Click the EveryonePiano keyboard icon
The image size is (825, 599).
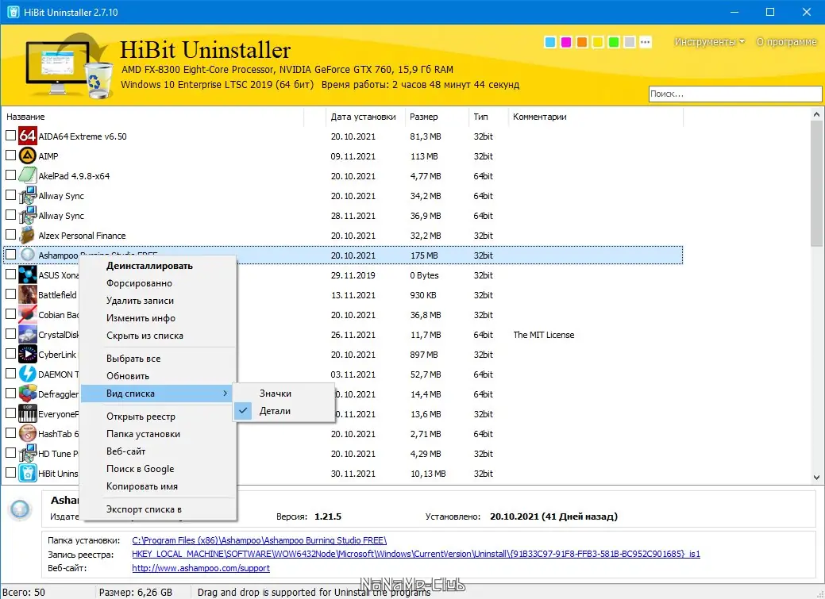click(x=27, y=414)
